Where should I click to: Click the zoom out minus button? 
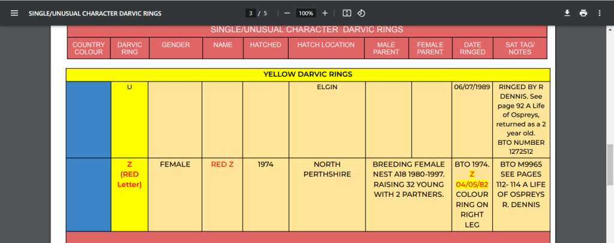(287, 13)
